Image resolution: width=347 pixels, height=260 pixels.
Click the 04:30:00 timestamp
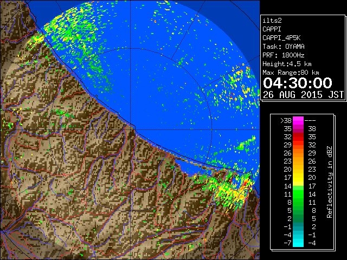pyautogui.click(x=298, y=83)
